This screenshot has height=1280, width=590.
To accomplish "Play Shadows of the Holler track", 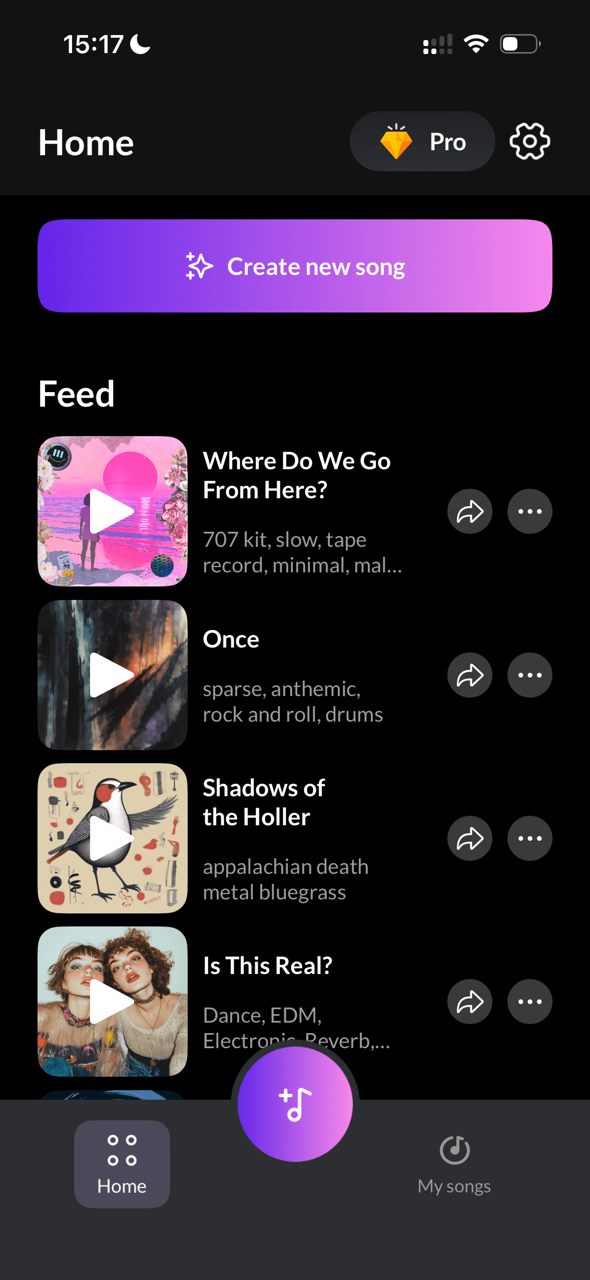I will [112, 838].
